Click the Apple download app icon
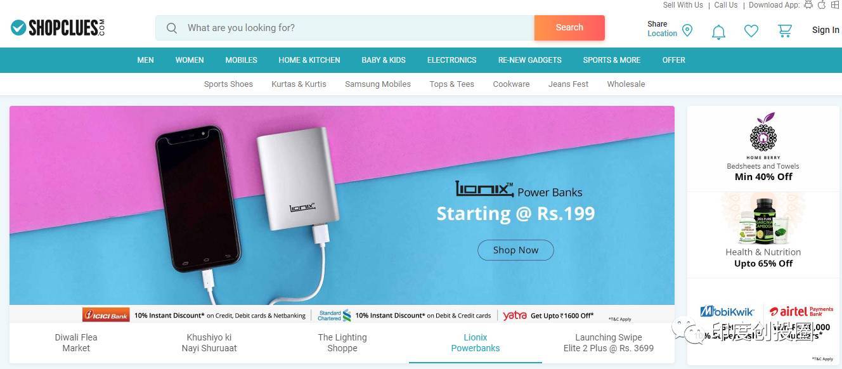The width and height of the screenshot is (842, 369). tap(822, 5)
